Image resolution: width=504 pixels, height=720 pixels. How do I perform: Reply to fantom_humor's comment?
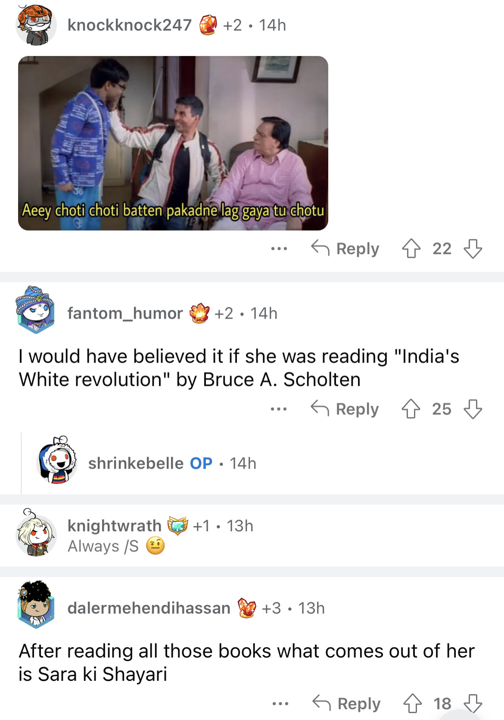345,409
